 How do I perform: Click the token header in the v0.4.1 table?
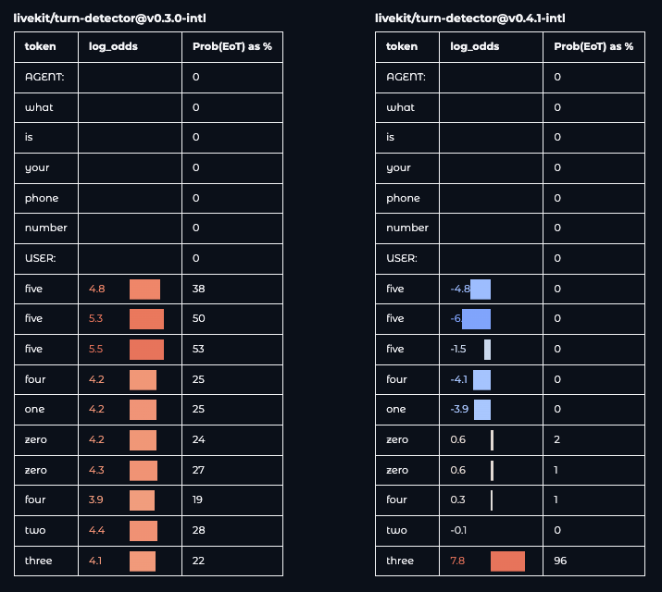[x=401, y=46]
